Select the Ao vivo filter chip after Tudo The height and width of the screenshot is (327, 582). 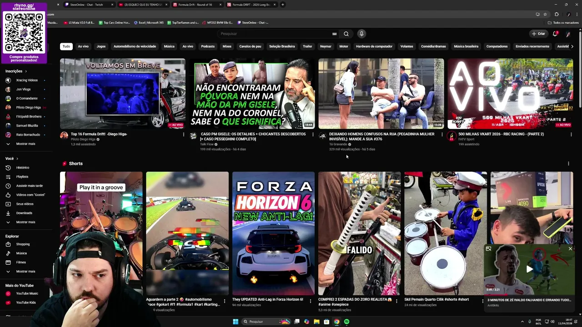[x=83, y=46]
